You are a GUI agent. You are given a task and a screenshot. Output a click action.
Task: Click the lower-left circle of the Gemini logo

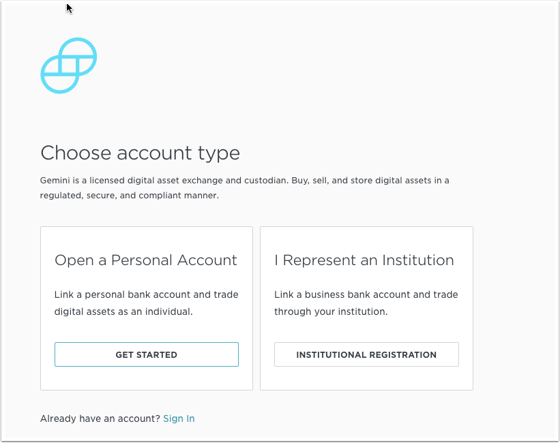pyautogui.click(x=59, y=74)
